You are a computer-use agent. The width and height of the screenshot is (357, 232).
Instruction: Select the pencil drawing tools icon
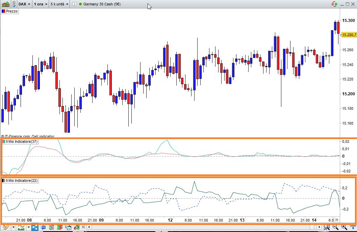(x=6, y=227)
